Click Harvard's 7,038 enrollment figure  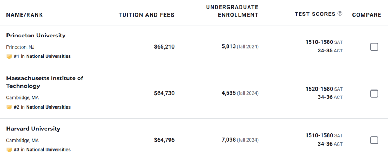[228, 140]
